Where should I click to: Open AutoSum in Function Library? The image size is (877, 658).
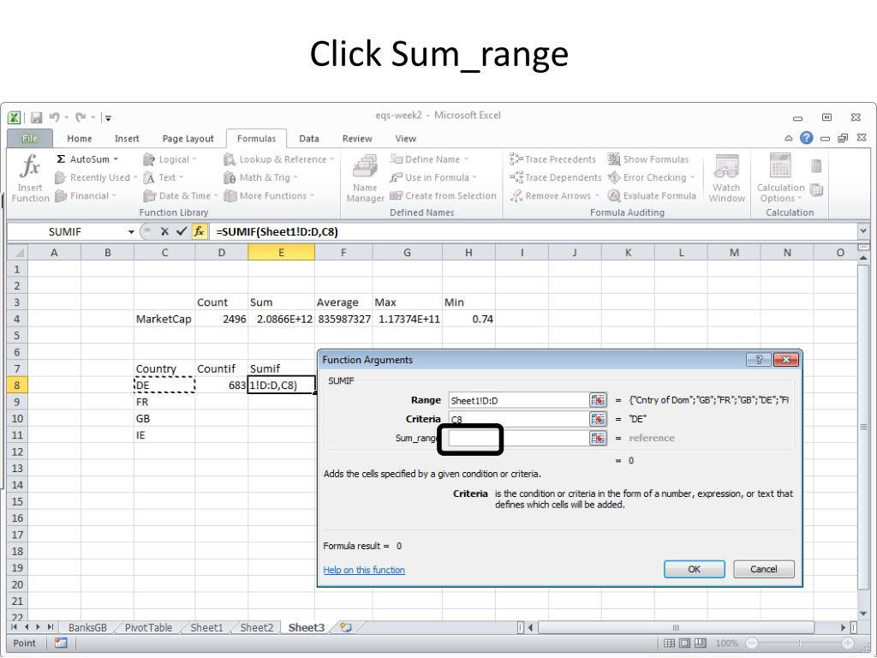tap(88, 159)
